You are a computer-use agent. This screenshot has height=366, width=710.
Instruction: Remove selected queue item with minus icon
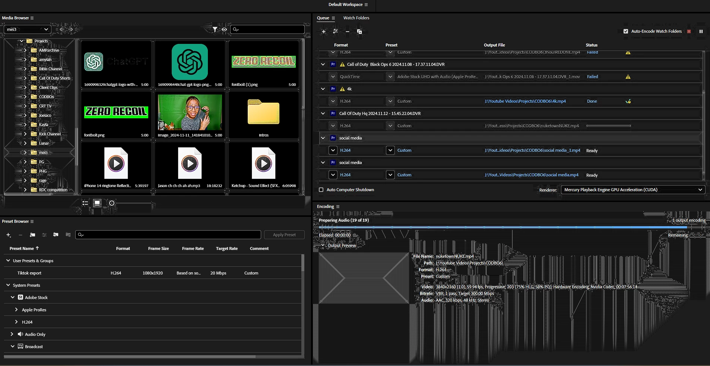pos(348,32)
